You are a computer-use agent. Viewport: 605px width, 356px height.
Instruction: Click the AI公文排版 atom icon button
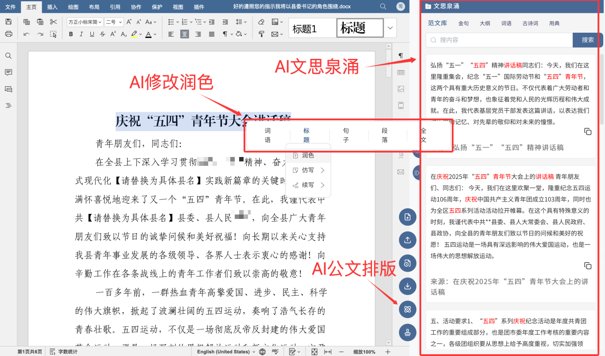407,309
